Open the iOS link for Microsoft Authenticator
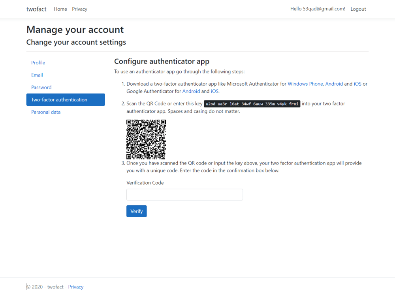 pos(357,84)
